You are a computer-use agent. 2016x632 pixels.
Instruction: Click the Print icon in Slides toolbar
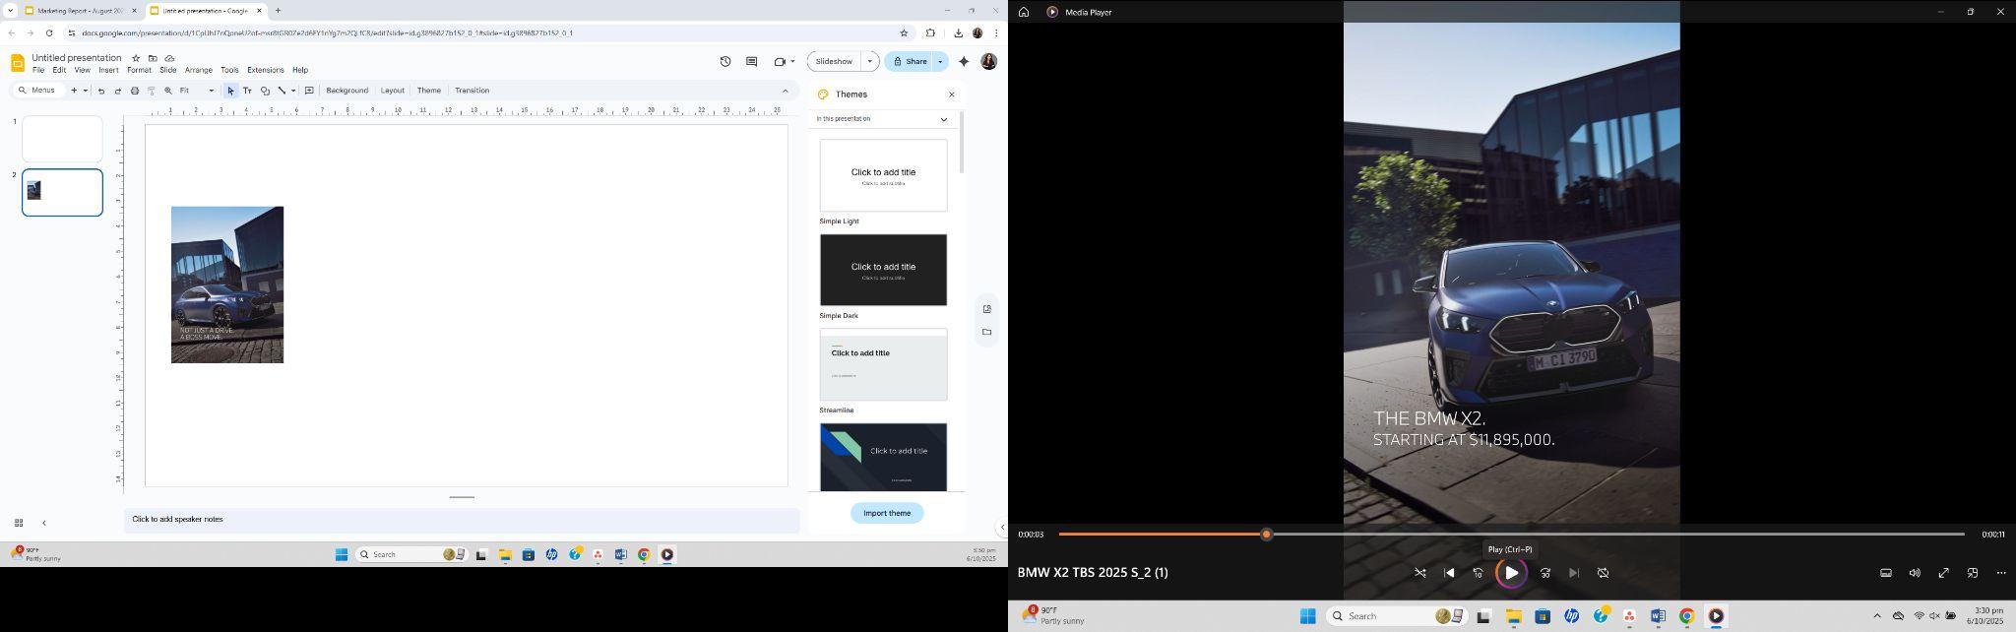click(x=135, y=91)
